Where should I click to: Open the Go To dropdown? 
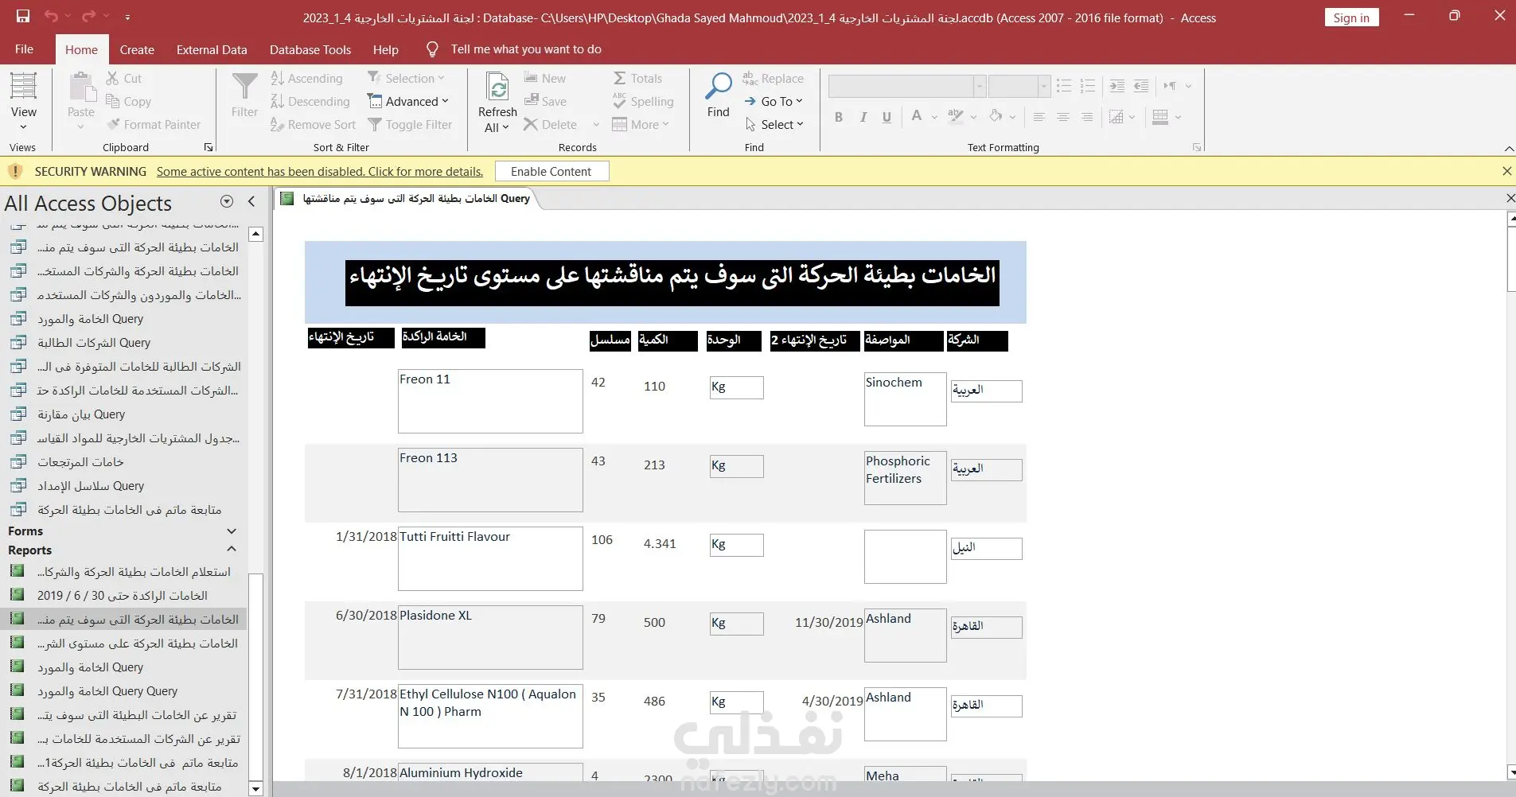[x=773, y=101]
